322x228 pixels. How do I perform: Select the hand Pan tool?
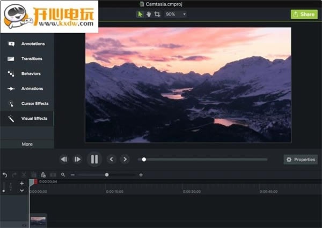pyautogui.click(x=149, y=14)
